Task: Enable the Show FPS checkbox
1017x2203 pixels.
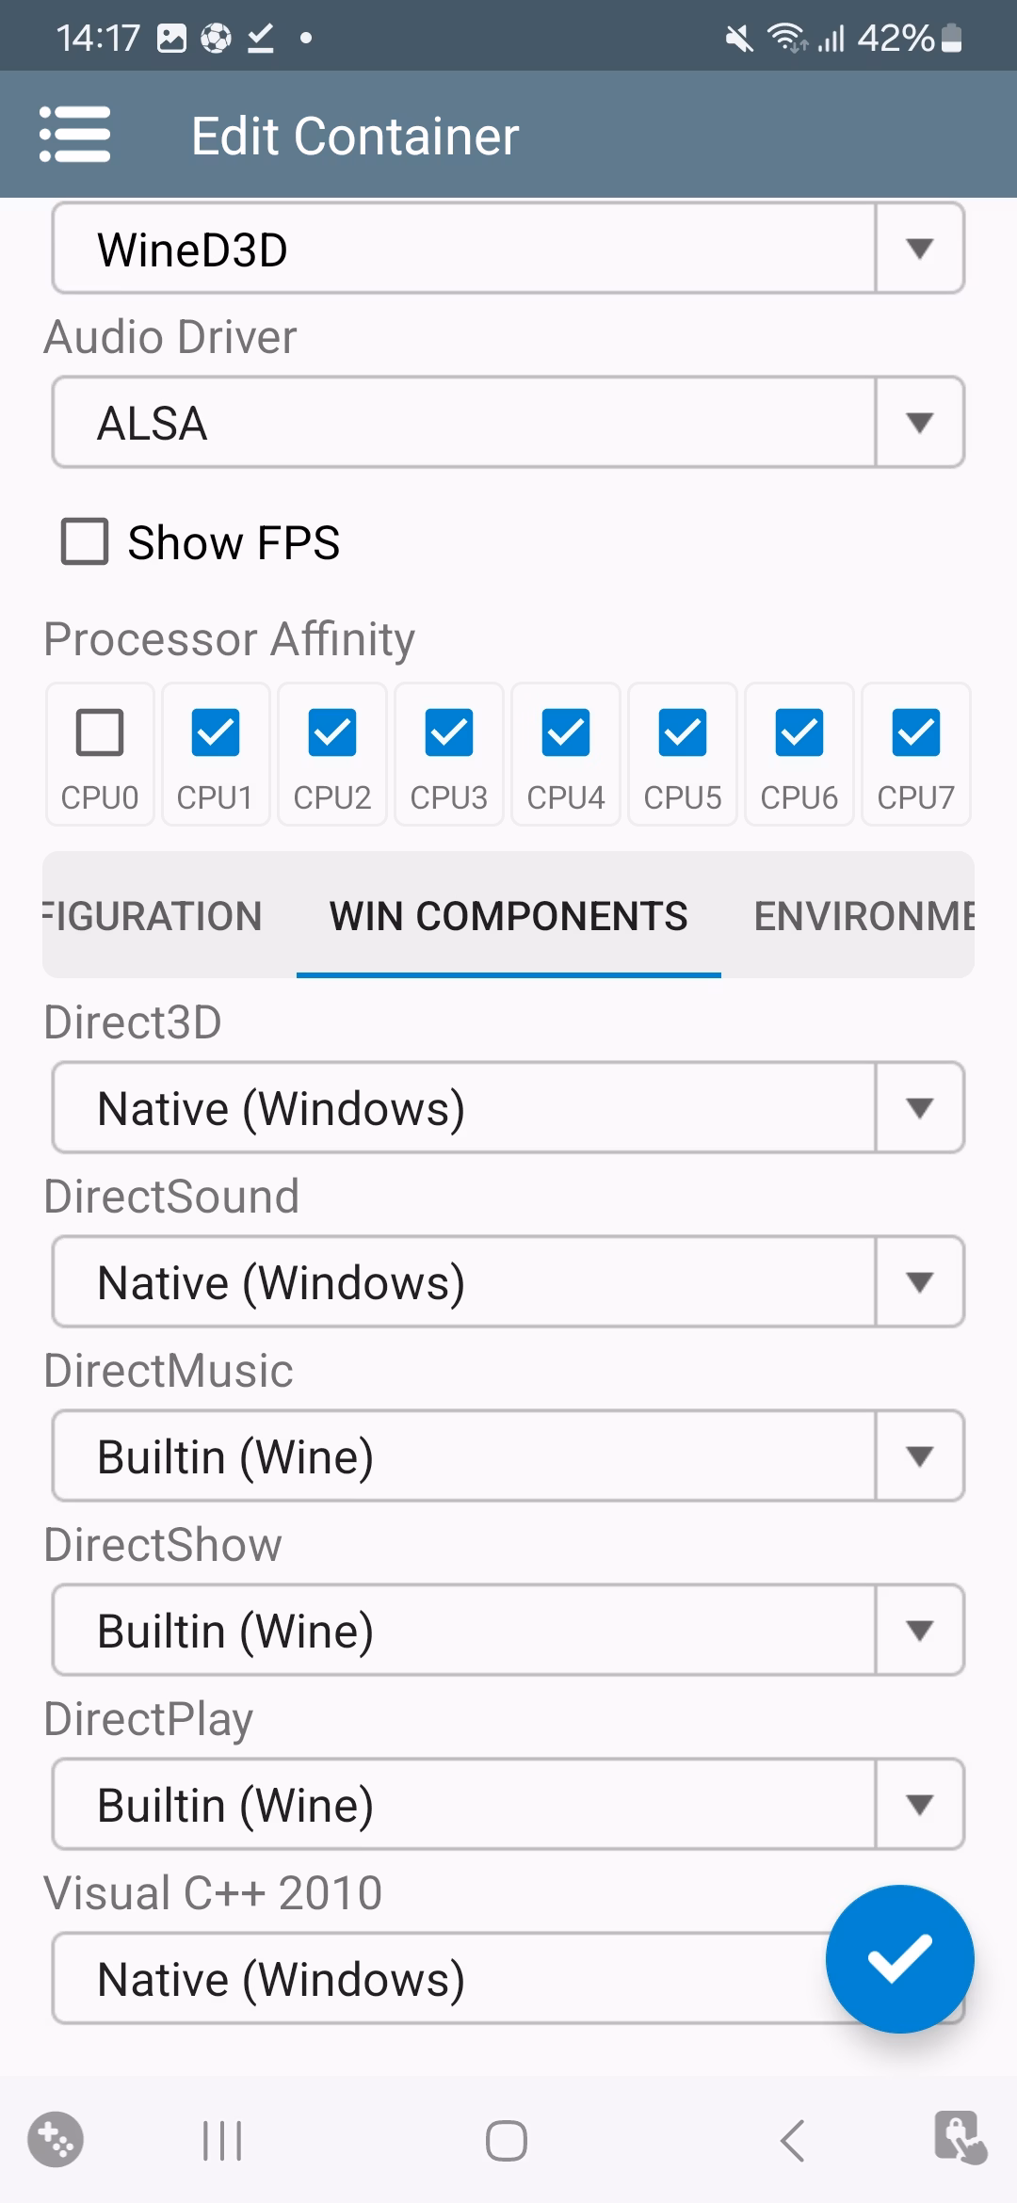Action: pyautogui.click(x=85, y=541)
